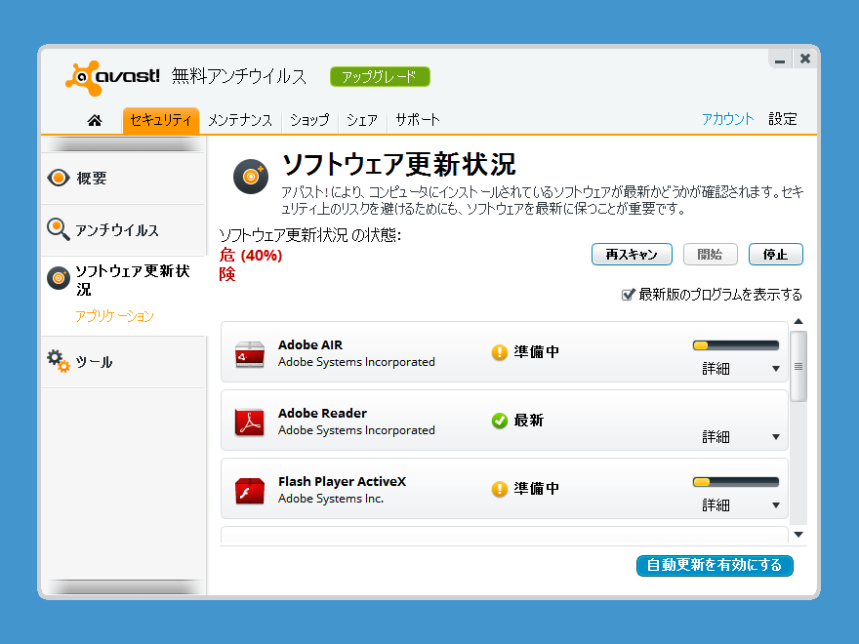Toggle 最新版のプログラムを表示する checkbox
Viewport: 859px width, 644px height.
click(628, 295)
